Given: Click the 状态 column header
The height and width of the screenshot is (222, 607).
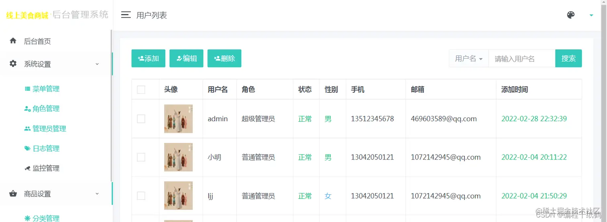Looking at the screenshot, I should tap(305, 90).
